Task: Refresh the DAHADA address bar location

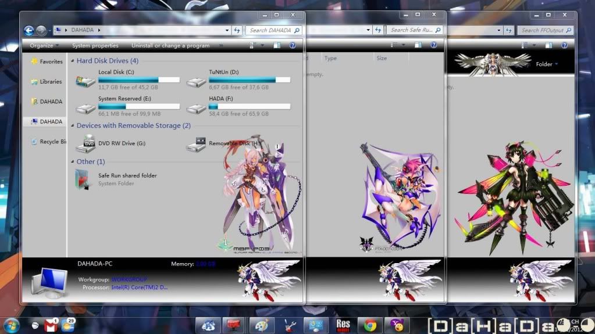Action: (237, 30)
